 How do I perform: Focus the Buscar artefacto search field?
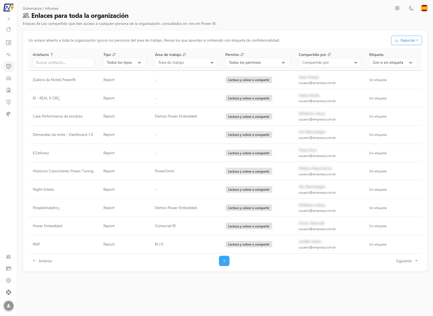(x=64, y=62)
